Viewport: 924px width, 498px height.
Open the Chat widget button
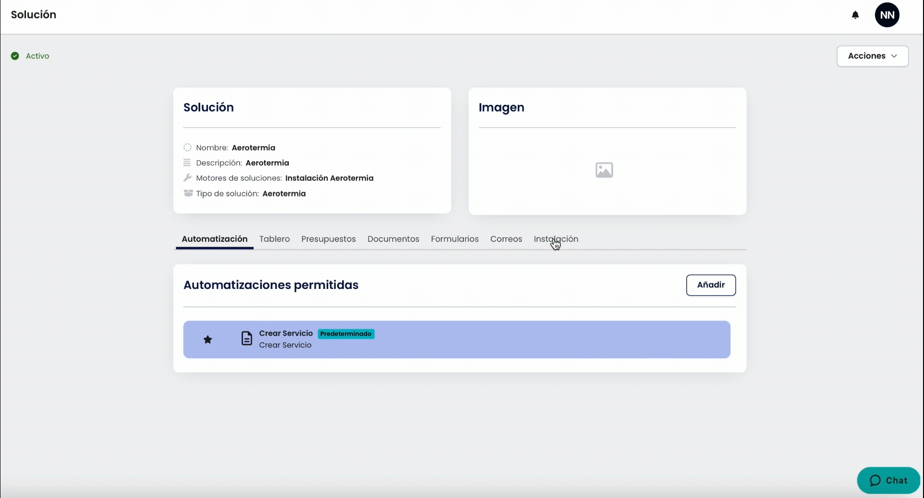click(x=888, y=480)
